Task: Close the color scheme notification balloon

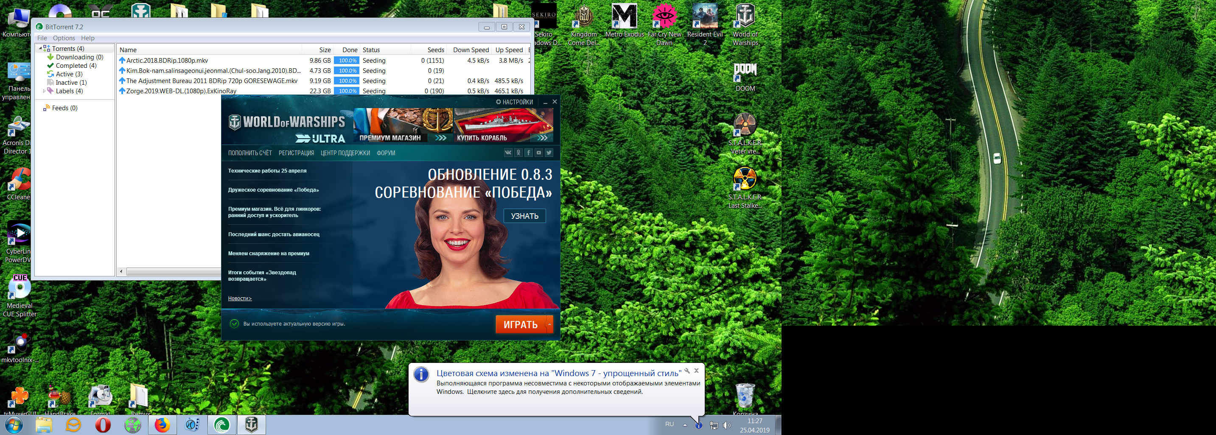Action: 696,371
